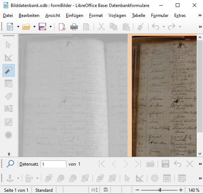Select the Option Button control tool
The width and height of the screenshot is (203, 194).
[8, 135]
